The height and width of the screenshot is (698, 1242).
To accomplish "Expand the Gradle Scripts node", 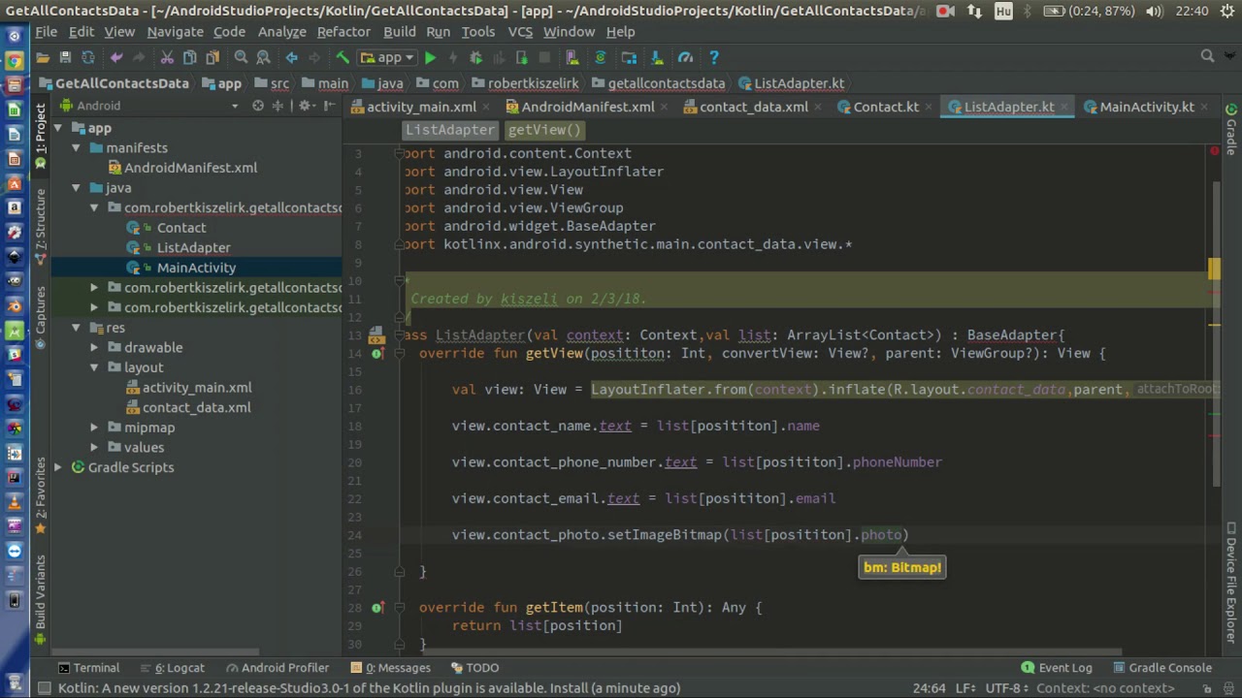I will [58, 467].
